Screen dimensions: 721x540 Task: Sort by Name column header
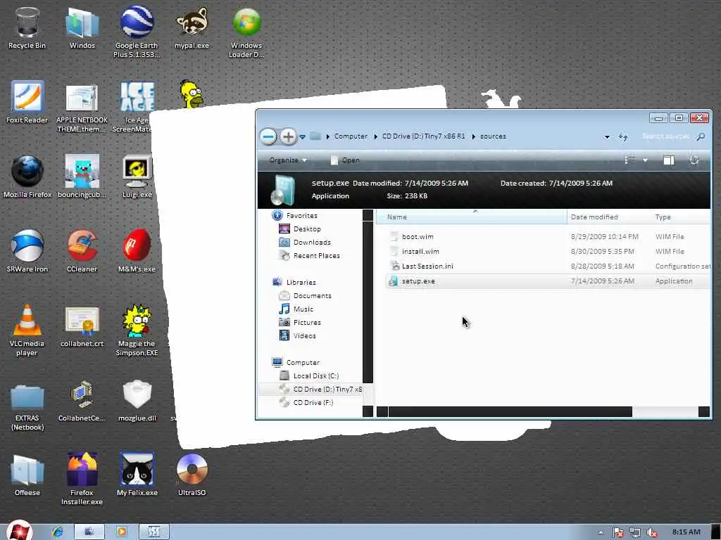point(472,217)
